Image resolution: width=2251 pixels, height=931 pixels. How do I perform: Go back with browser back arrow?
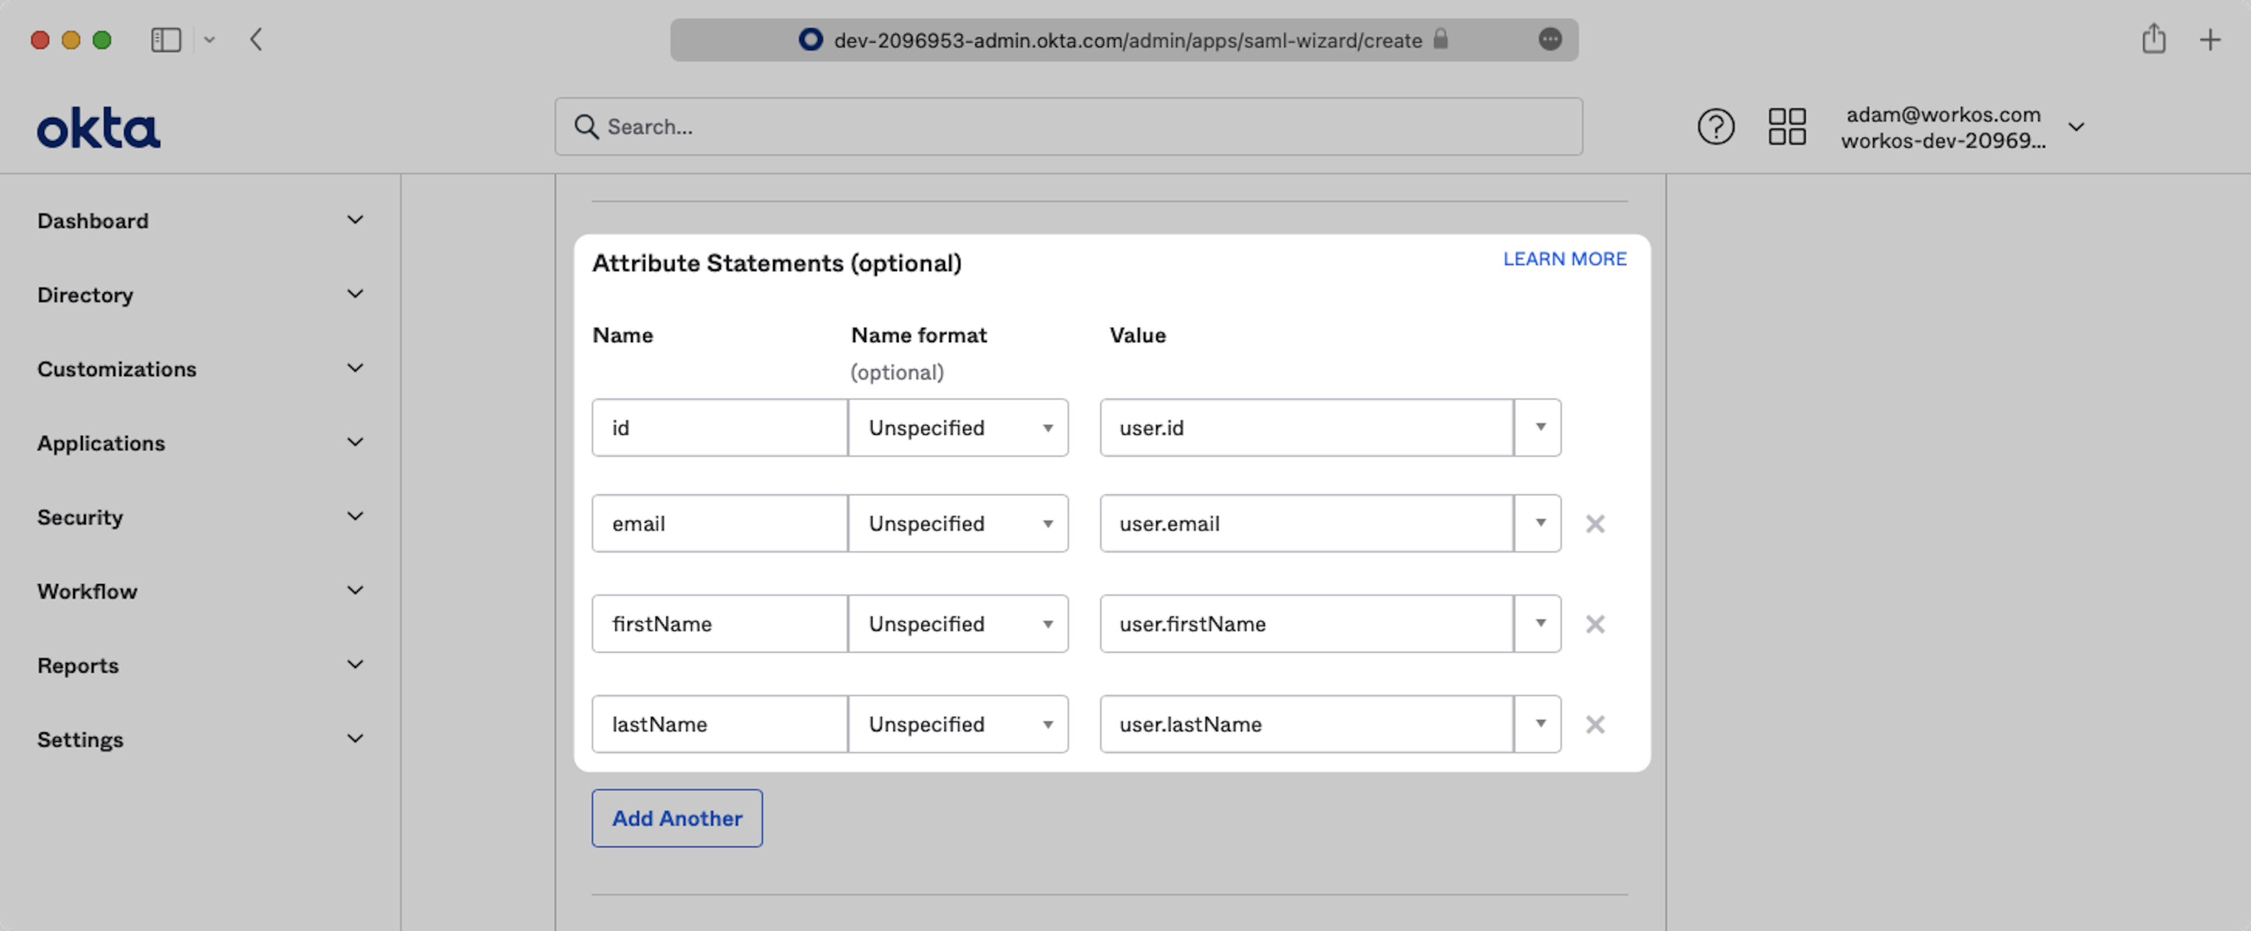pyautogui.click(x=256, y=39)
